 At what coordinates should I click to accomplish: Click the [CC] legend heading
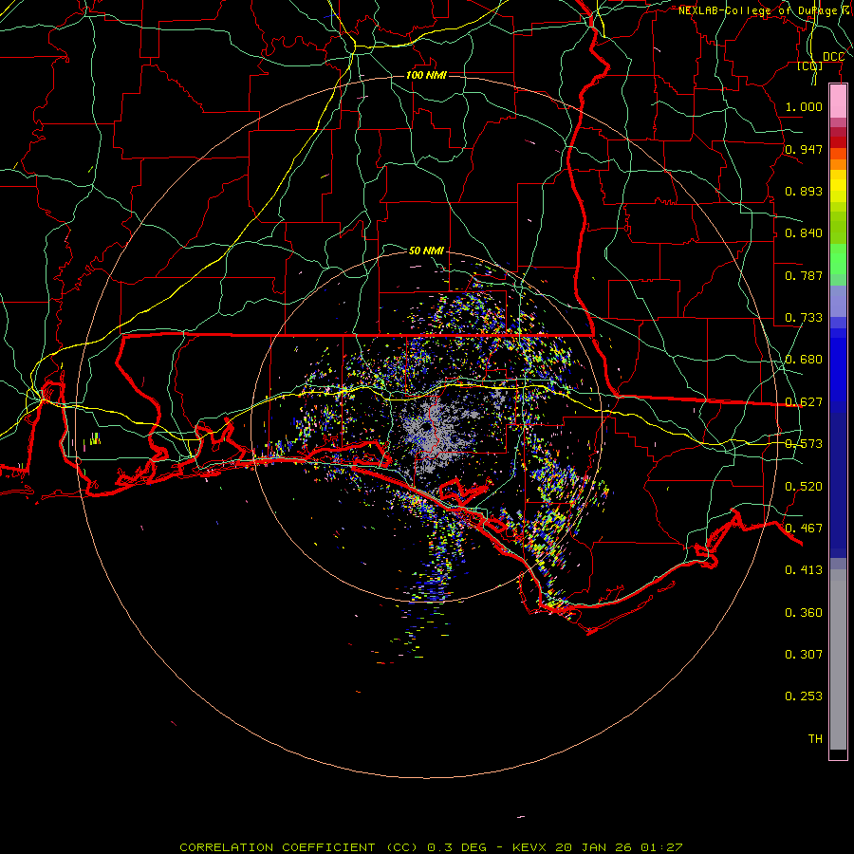tap(810, 65)
